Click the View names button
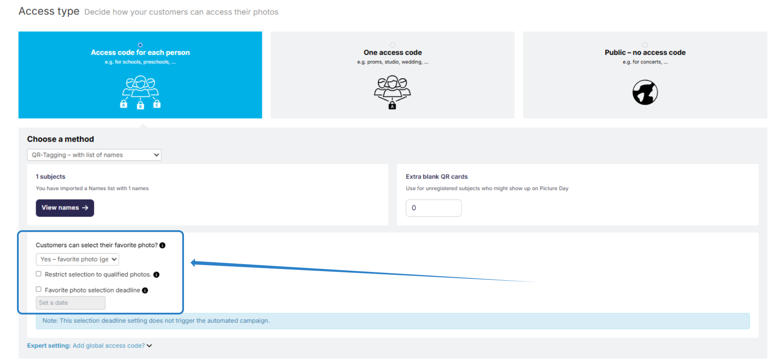The image size is (782, 364). [x=65, y=208]
